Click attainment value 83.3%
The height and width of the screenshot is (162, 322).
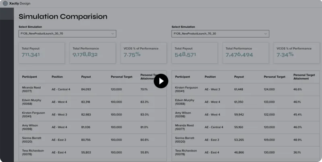click(144, 102)
